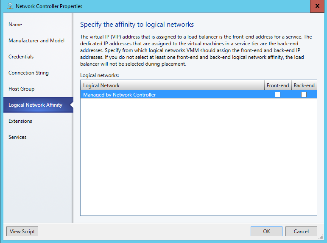The width and height of the screenshot is (327, 243).
Task: Switch to Manufacturer and Model page
Action: click(36, 41)
